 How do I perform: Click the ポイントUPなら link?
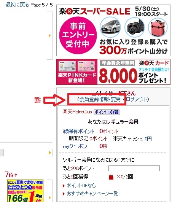(81, 186)
